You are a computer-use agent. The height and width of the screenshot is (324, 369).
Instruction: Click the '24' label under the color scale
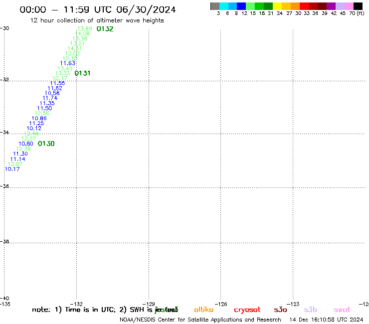point(280,13)
